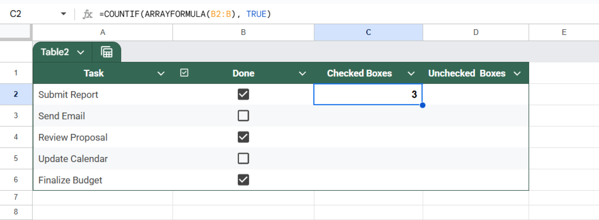Select the row 7 header
Screen dimensions: 599x220
(x=16, y=197)
